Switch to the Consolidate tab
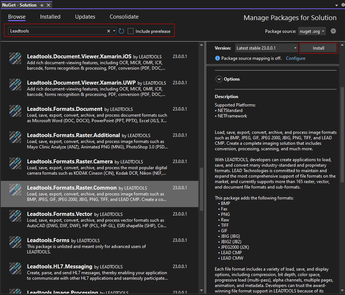Screen dimensions: 345x295 pyautogui.click(x=124, y=17)
